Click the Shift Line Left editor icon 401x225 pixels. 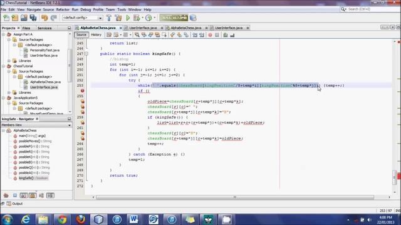click(195, 35)
